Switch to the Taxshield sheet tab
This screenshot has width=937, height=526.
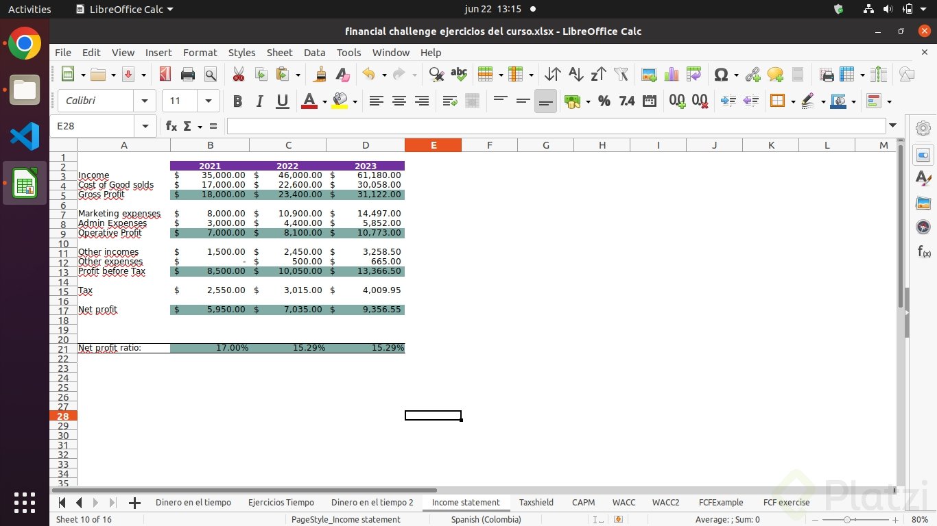click(536, 502)
